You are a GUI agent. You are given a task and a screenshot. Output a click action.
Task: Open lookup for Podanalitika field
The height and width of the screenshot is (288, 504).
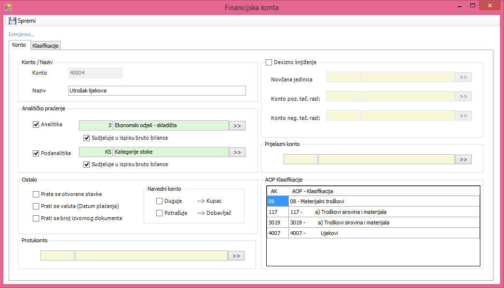tap(237, 152)
